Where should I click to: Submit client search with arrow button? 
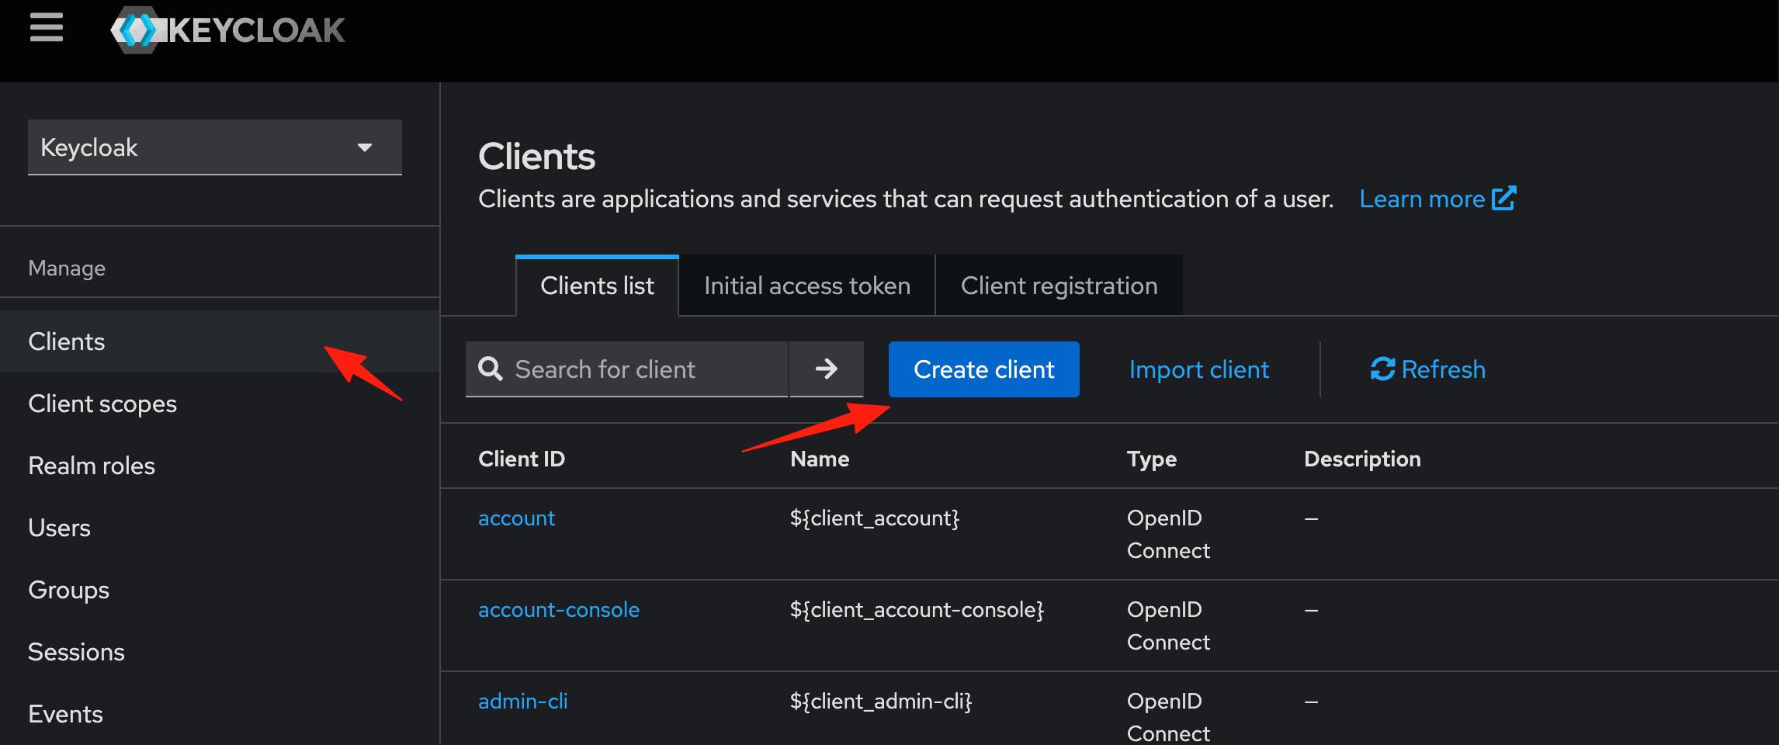827,369
